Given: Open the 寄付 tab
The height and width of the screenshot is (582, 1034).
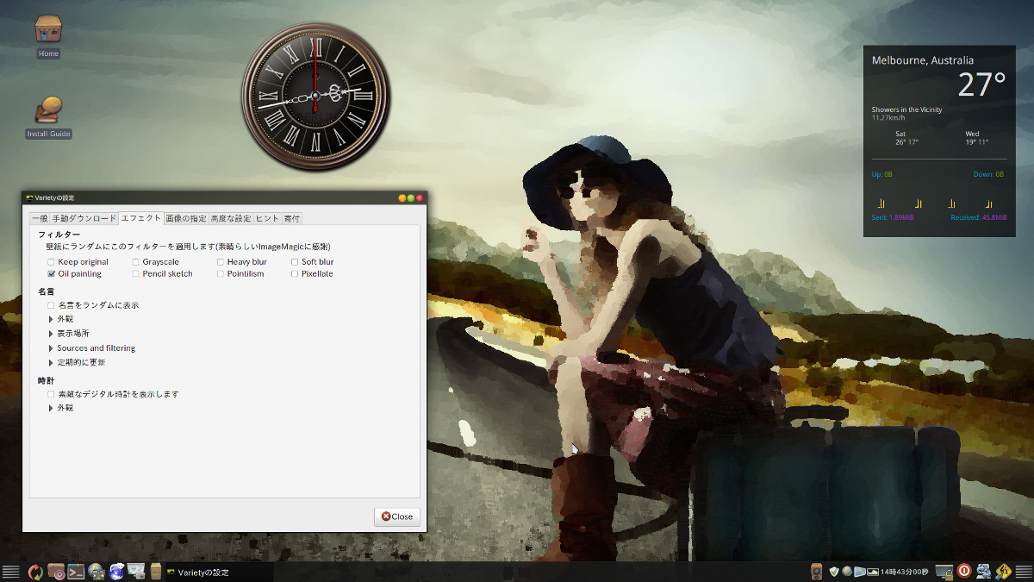Looking at the screenshot, I should pos(292,219).
